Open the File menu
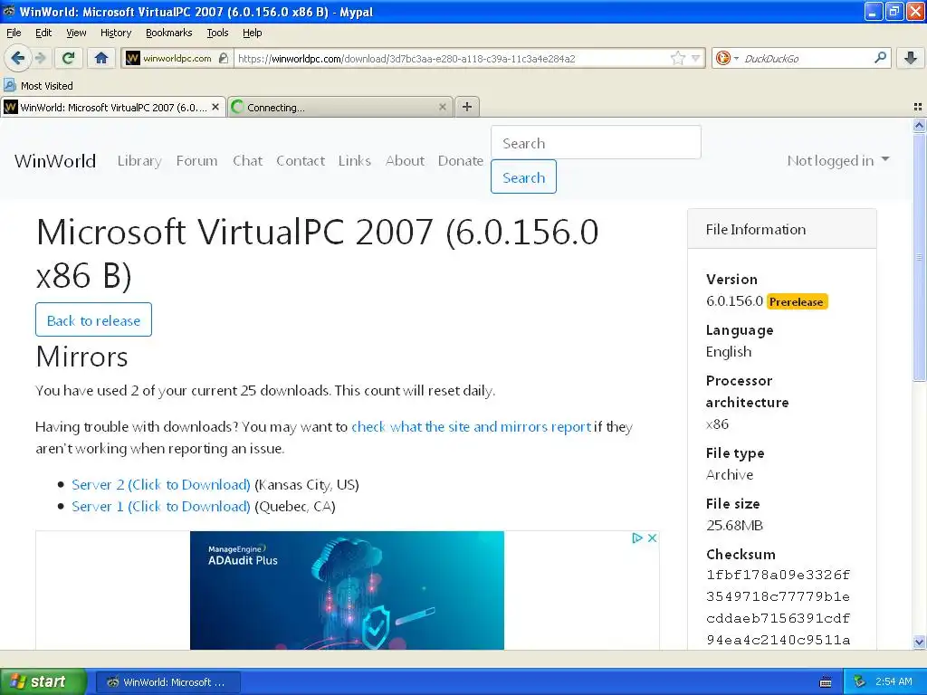 [x=14, y=33]
